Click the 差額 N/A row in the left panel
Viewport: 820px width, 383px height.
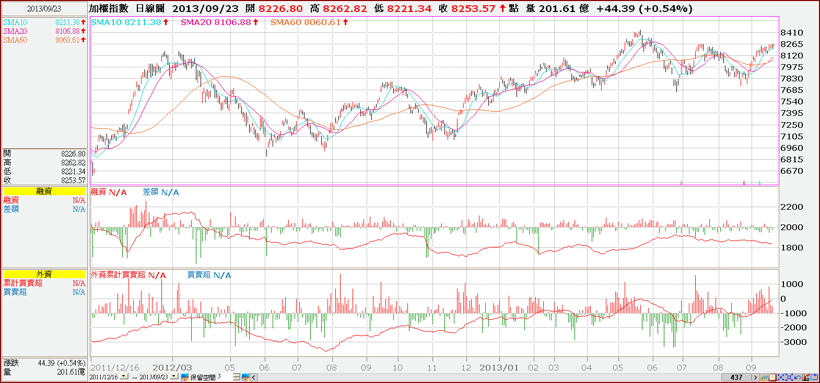pyautogui.click(x=44, y=209)
